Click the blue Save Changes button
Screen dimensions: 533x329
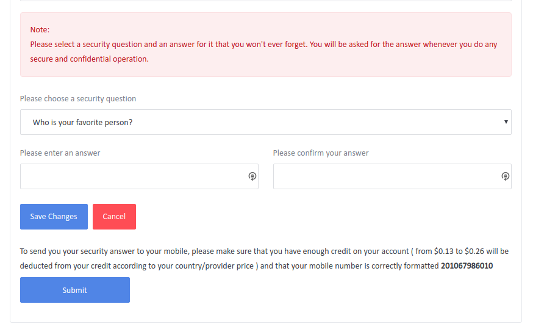tap(54, 217)
